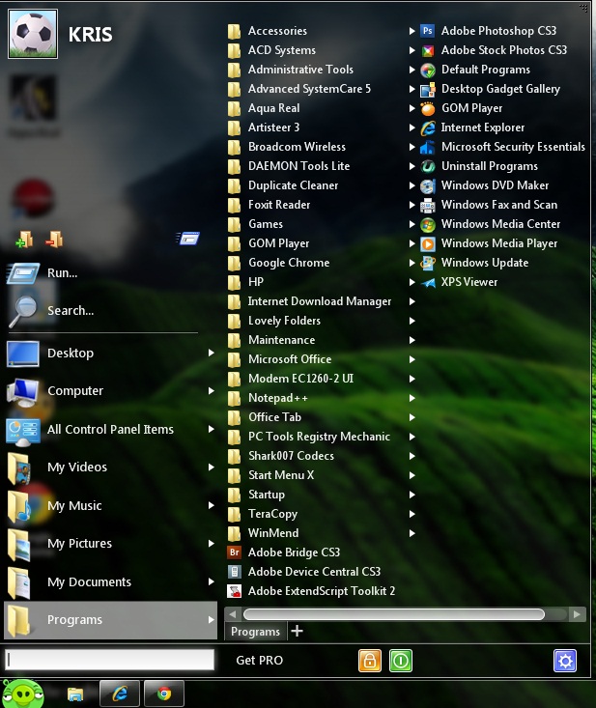Click the scrollbar right arrow

[576, 614]
